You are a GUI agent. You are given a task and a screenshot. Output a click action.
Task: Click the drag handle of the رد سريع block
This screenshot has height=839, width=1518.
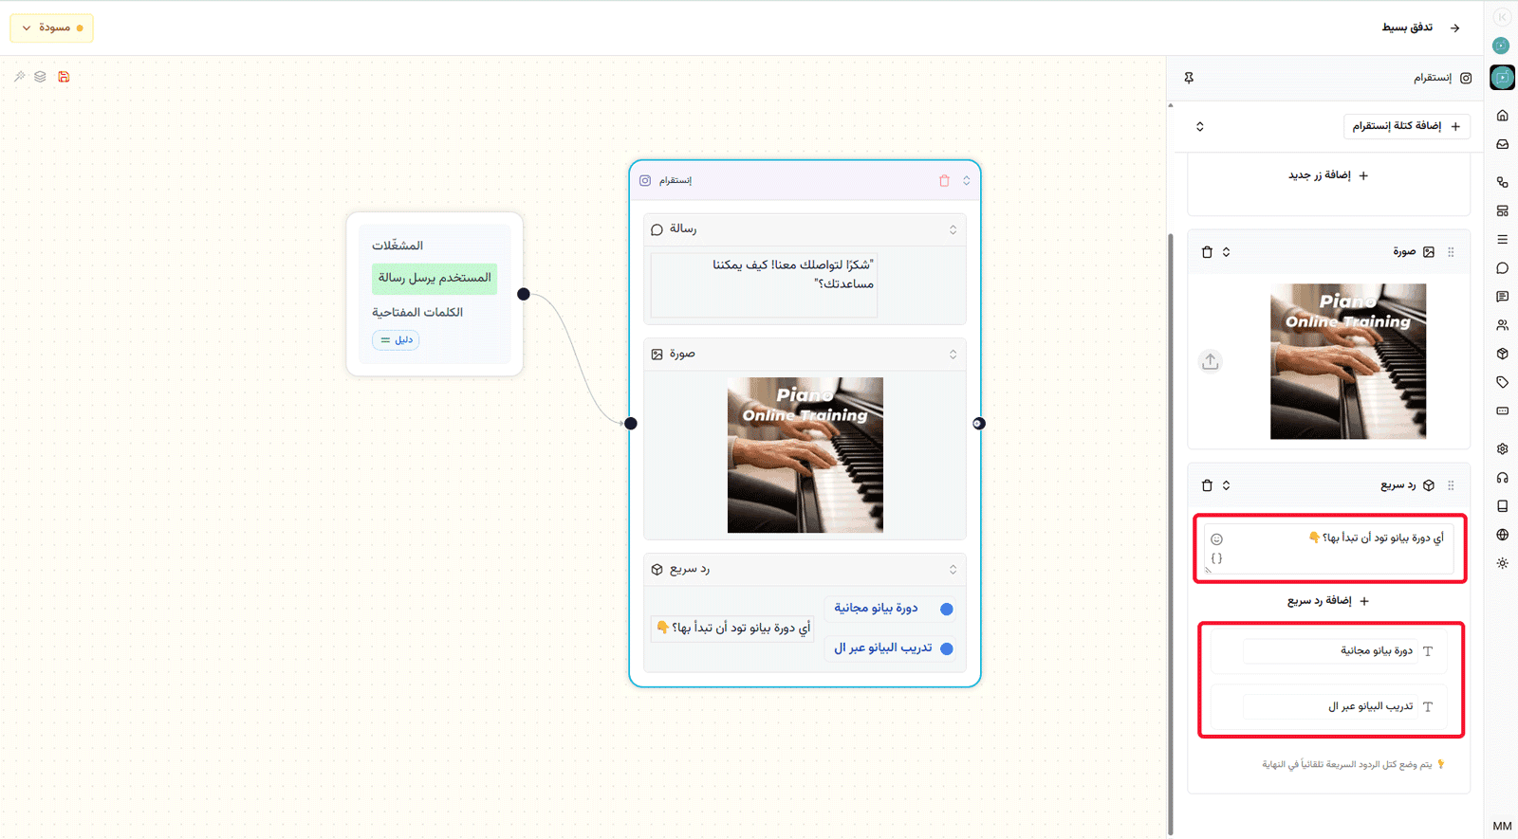1451,485
